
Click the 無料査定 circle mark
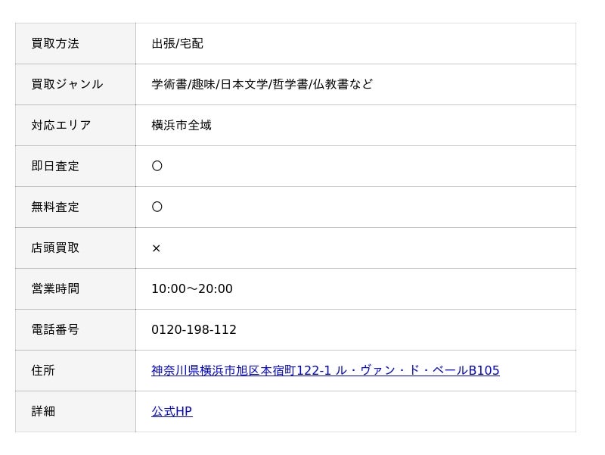[157, 207]
